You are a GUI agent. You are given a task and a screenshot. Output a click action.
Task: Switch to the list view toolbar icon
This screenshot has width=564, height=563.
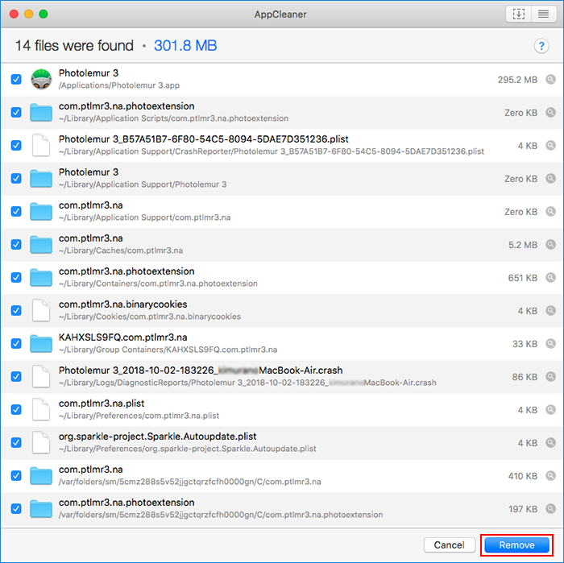coord(543,14)
